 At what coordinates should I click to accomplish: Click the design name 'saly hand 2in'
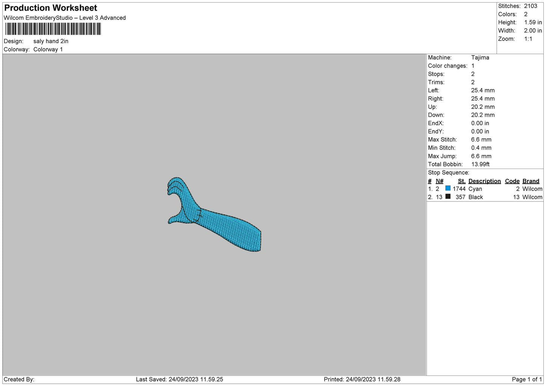tap(51, 41)
